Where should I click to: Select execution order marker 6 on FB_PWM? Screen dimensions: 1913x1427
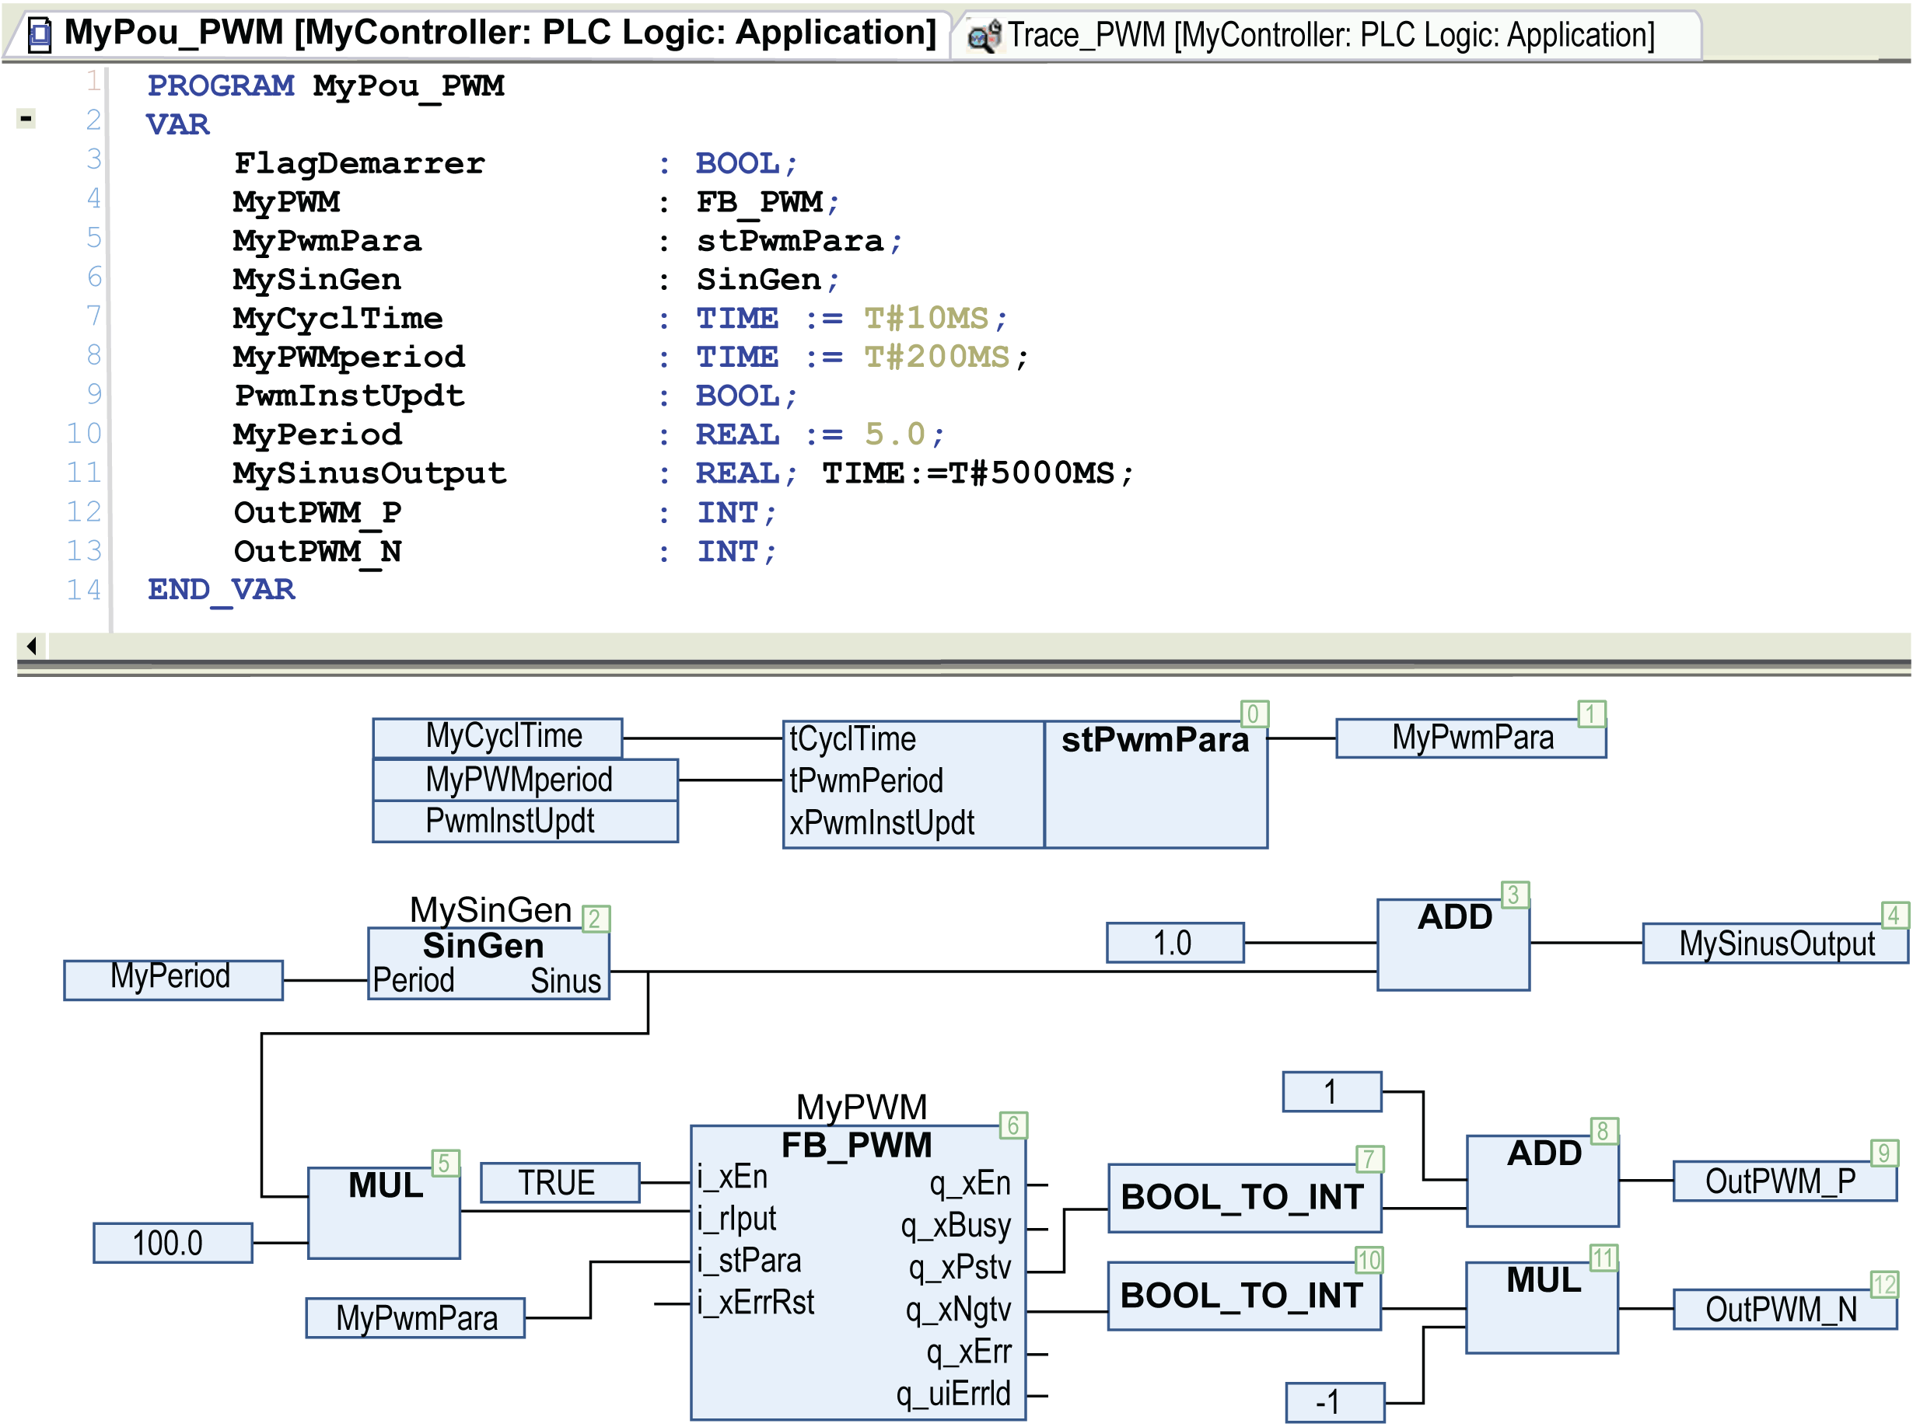click(x=1012, y=1125)
